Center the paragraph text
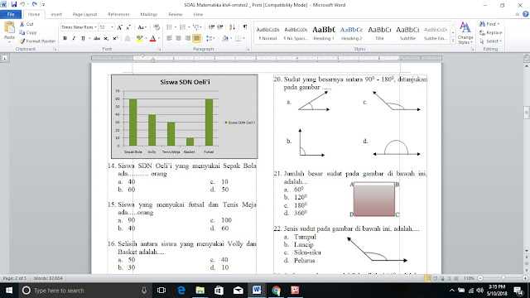Viewport: 530px width, 298px height. (178, 39)
